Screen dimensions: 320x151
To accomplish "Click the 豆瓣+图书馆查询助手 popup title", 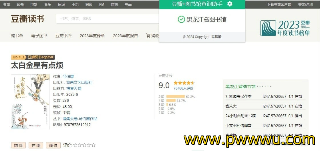I will pyautogui.click(x=197, y=4).
